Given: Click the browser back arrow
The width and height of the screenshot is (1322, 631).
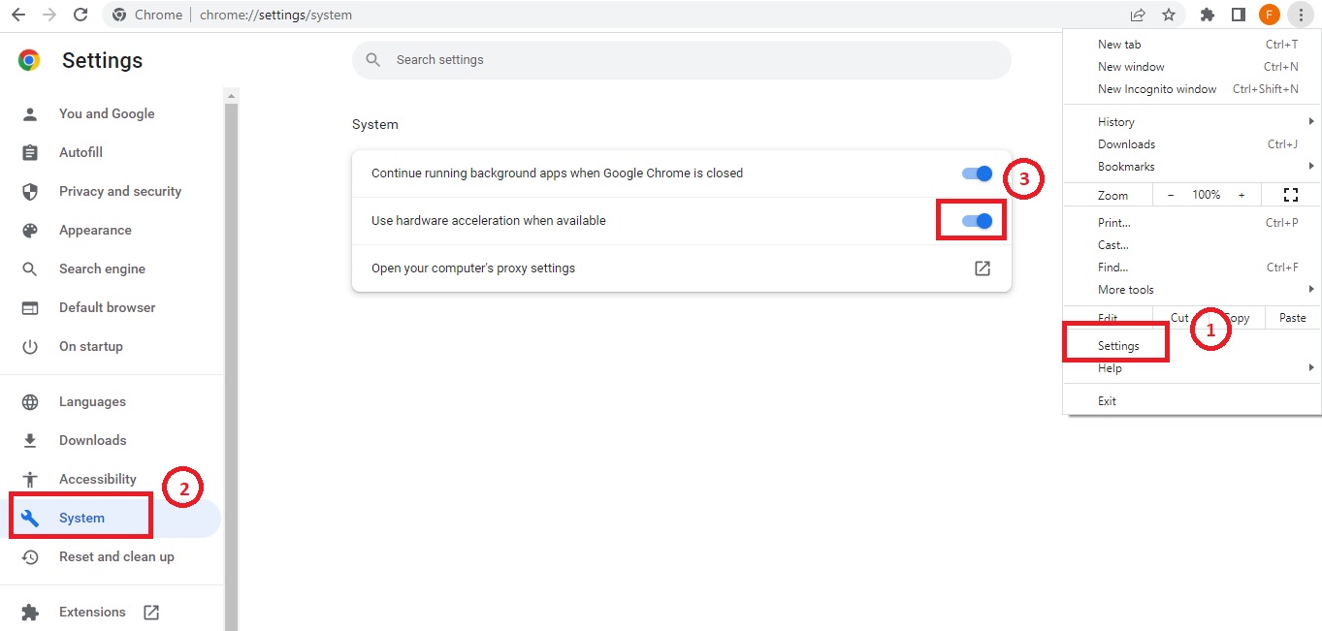Looking at the screenshot, I should pyautogui.click(x=18, y=15).
